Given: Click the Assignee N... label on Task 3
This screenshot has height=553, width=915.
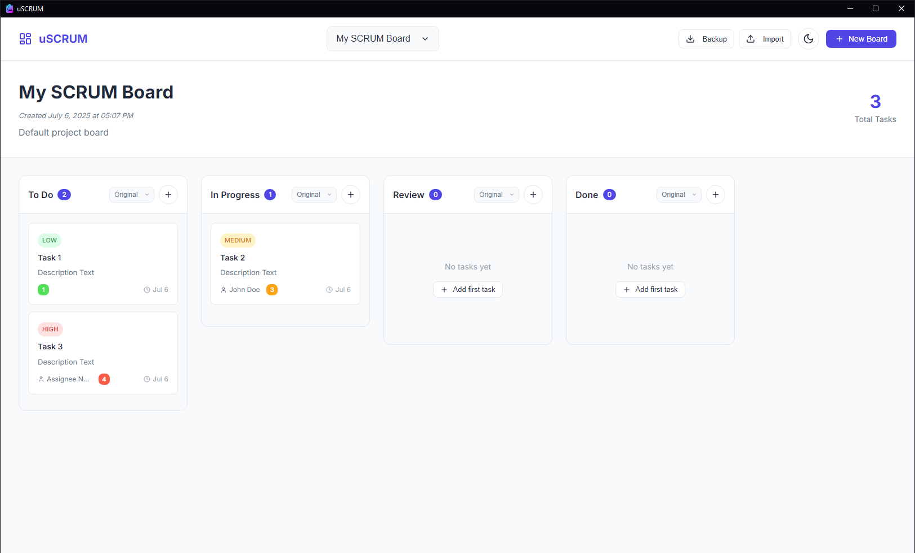Looking at the screenshot, I should click(x=64, y=379).
